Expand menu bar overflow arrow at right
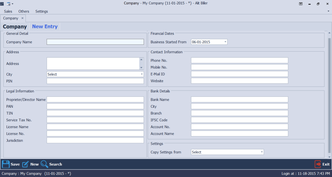 pos(328,11)
